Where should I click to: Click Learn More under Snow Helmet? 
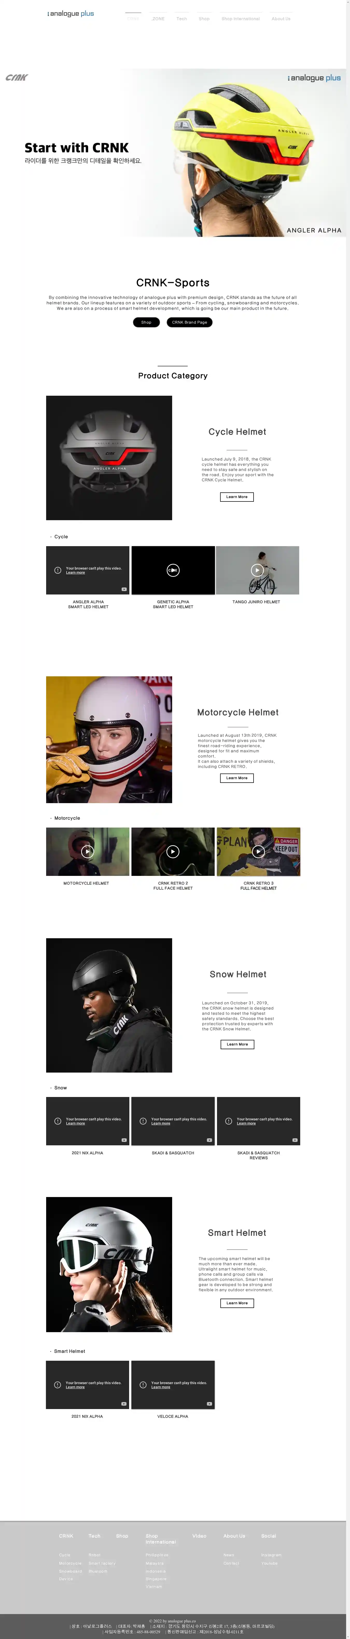click(x=237, y=1044)
